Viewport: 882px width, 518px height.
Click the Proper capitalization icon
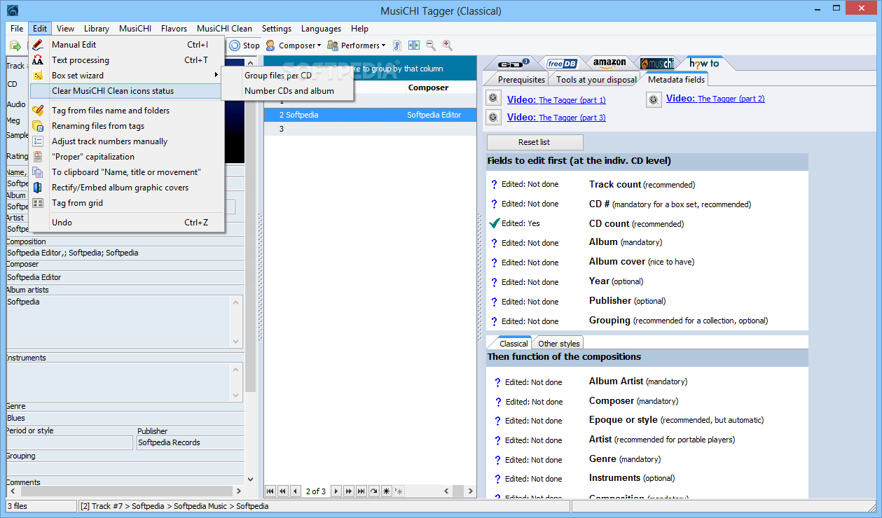tap(38, 157)
